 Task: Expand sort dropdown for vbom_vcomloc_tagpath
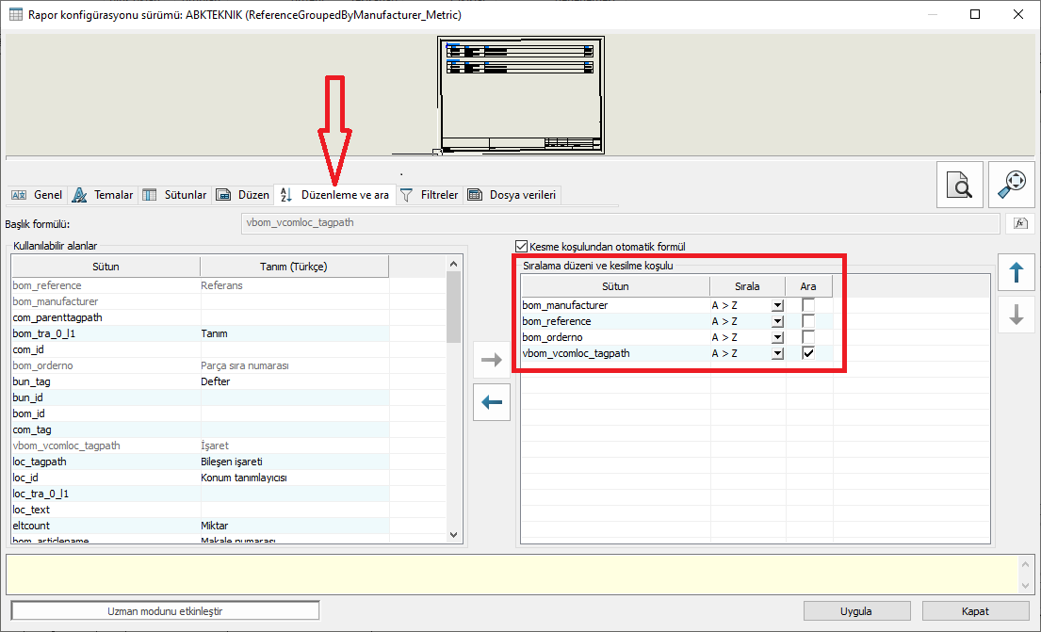tap(777, 353)
